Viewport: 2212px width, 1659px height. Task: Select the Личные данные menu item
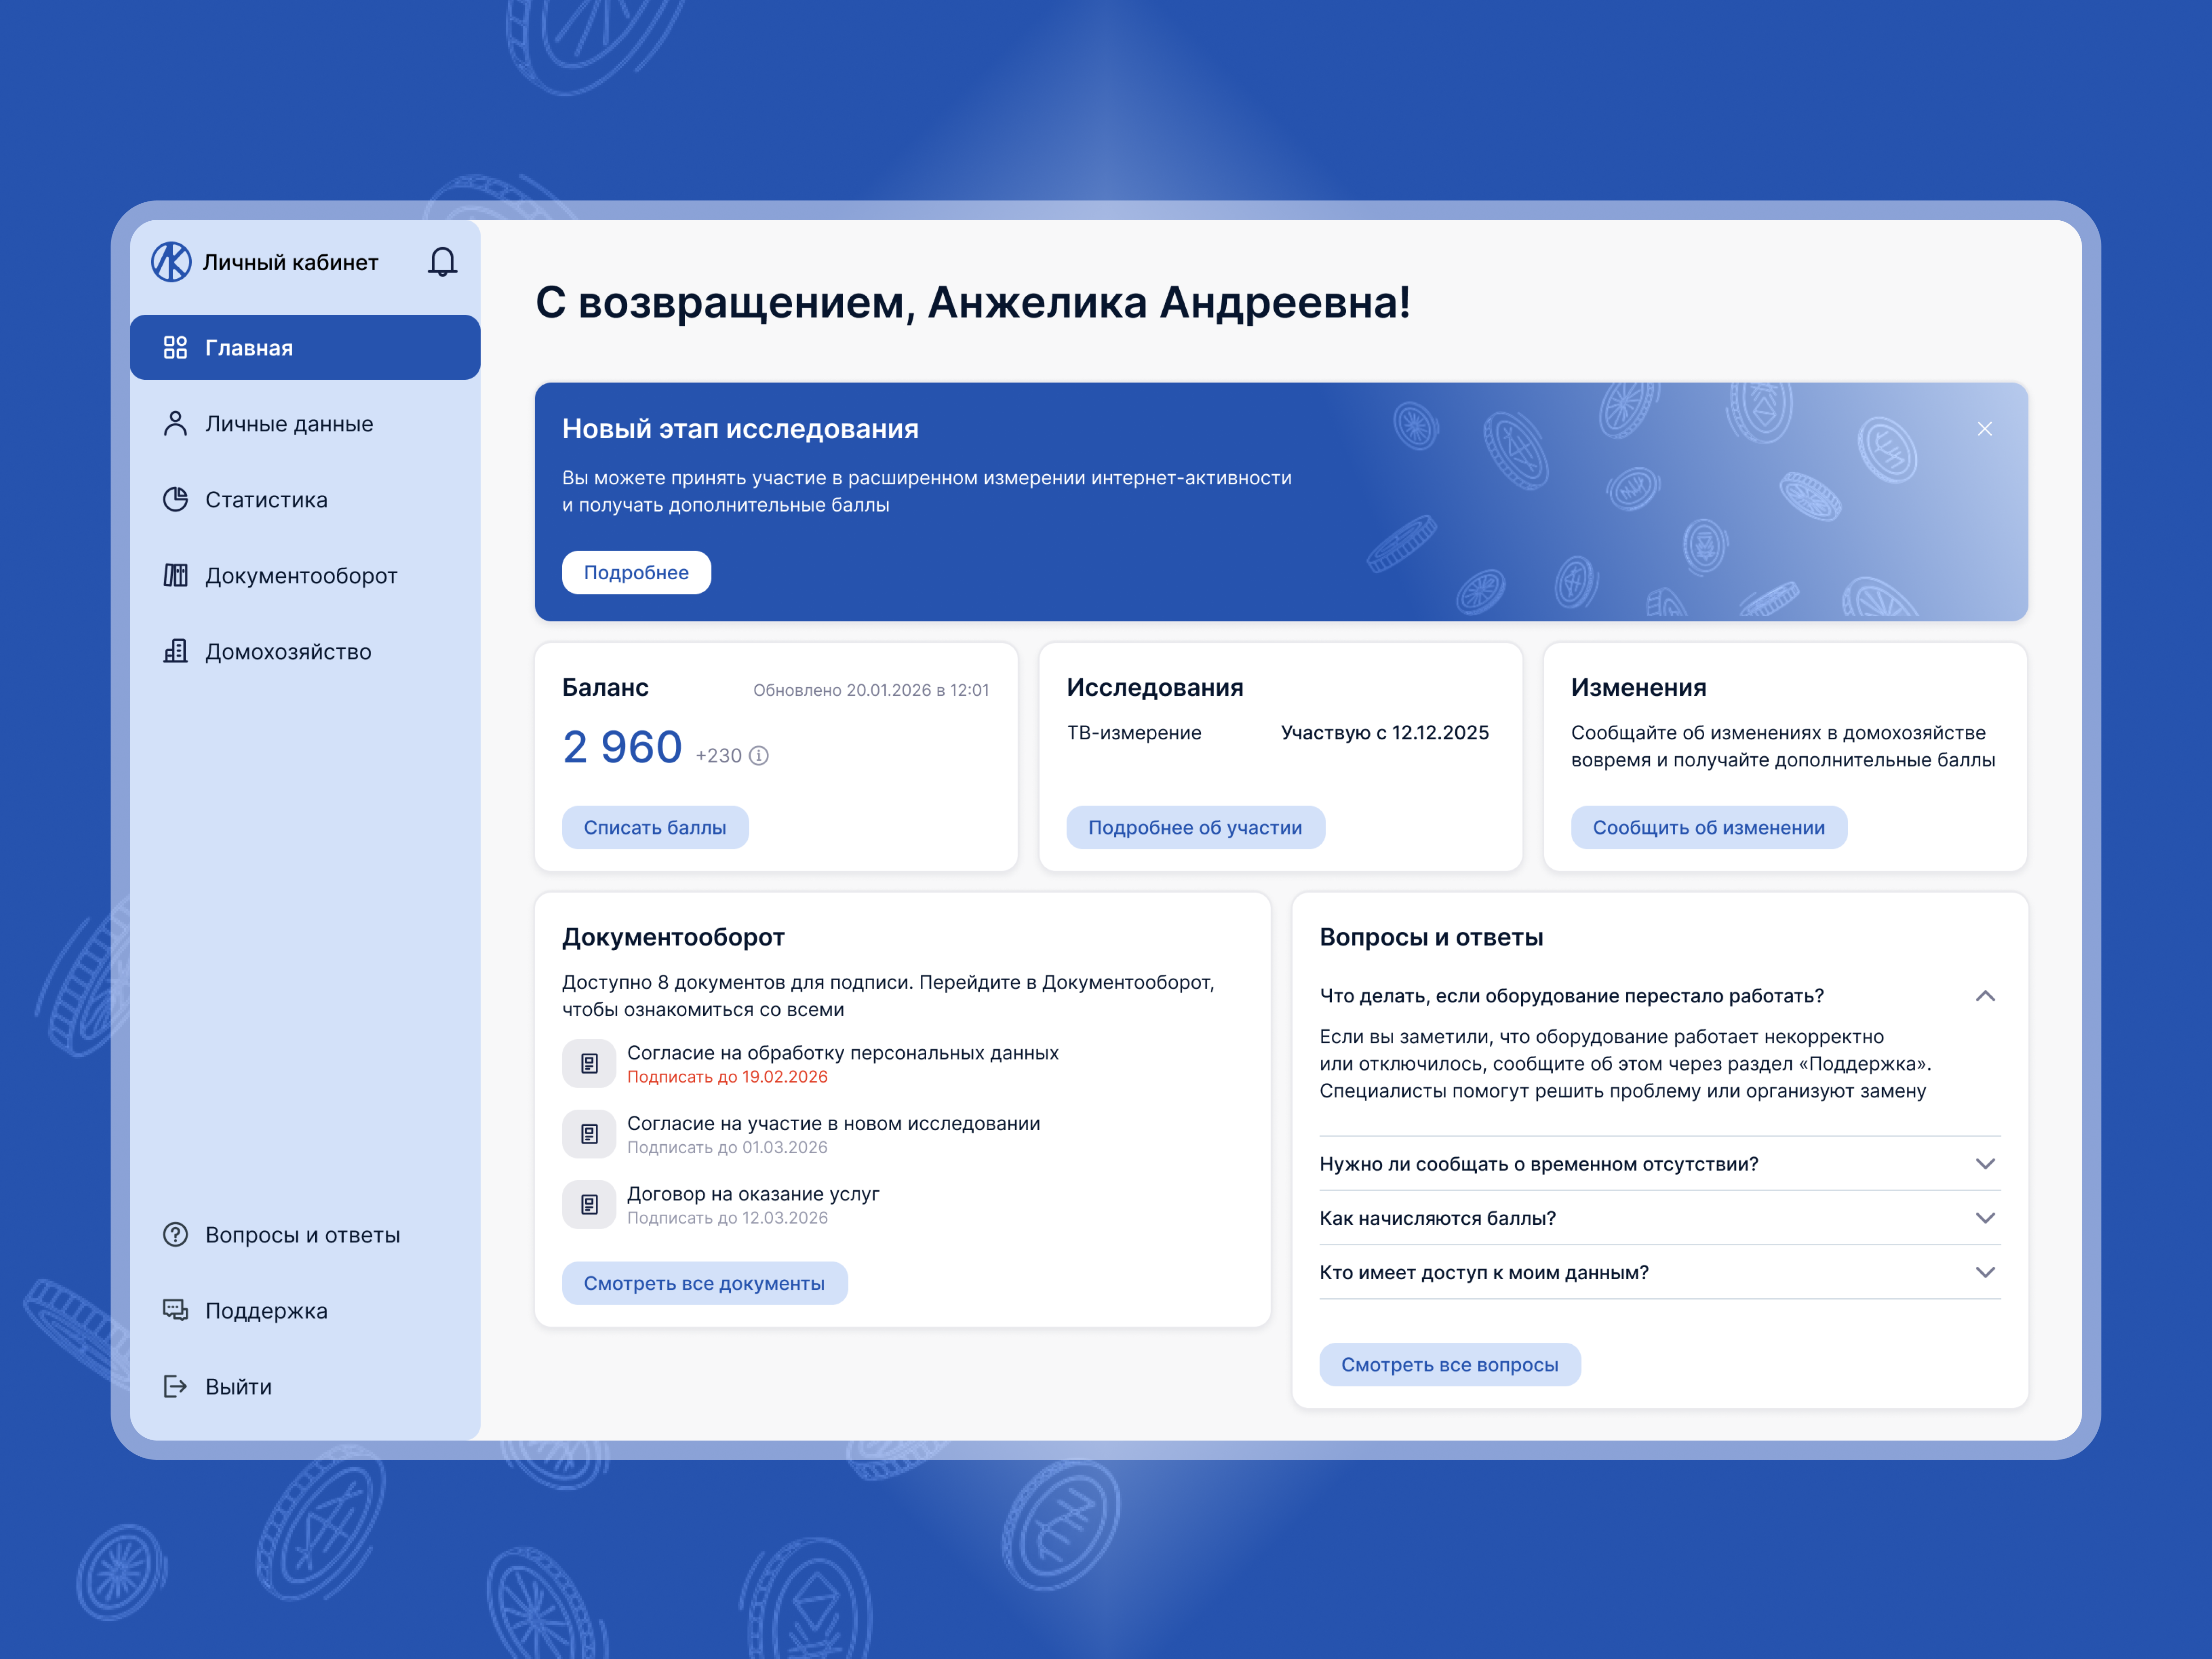[288, 423]
